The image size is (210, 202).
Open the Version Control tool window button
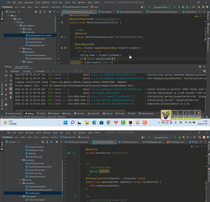[x=13, y=113]
